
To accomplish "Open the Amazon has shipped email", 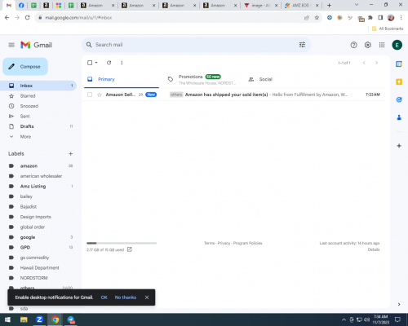I will tap(234, 95).
